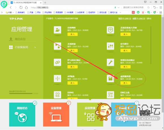Click 进入 under IP与MAC绑定
Image resolution: width=164 pixels, height=130 pixels.
[73, 67]
